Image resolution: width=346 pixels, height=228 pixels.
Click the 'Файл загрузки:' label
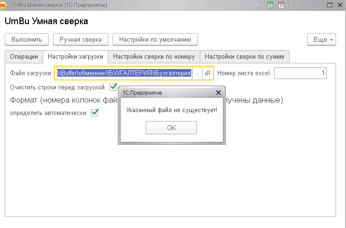pyautogui.click(x=31, y=73)
